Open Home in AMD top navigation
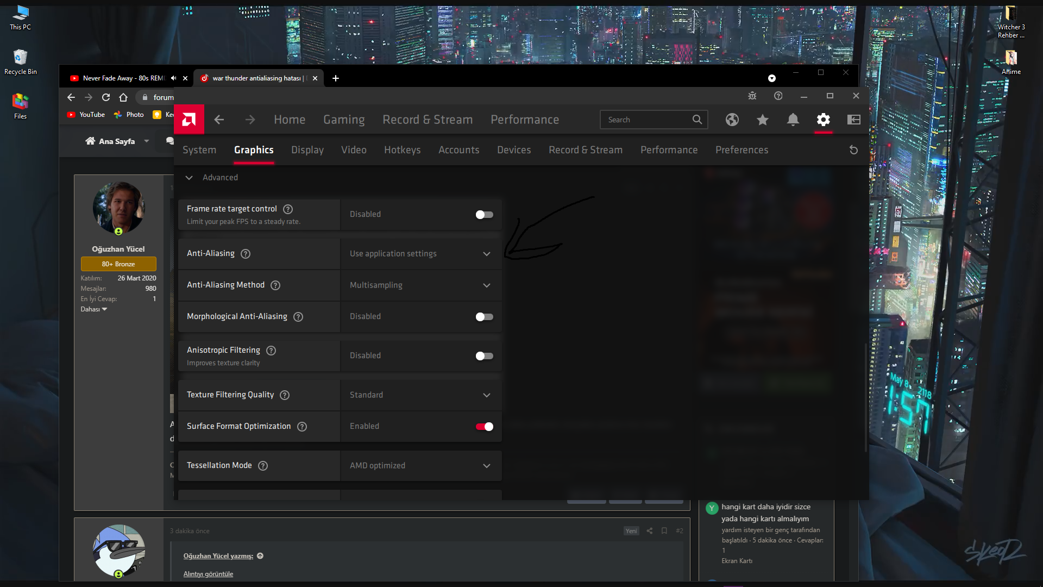1043x587 pixels. pyautogui.click(x=290, y=120)
